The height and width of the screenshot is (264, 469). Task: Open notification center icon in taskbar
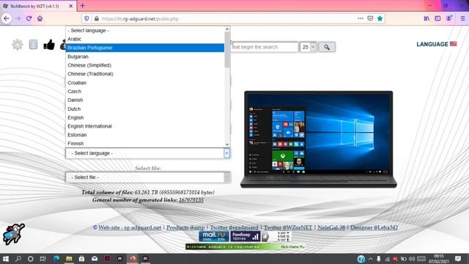(458, 259)
